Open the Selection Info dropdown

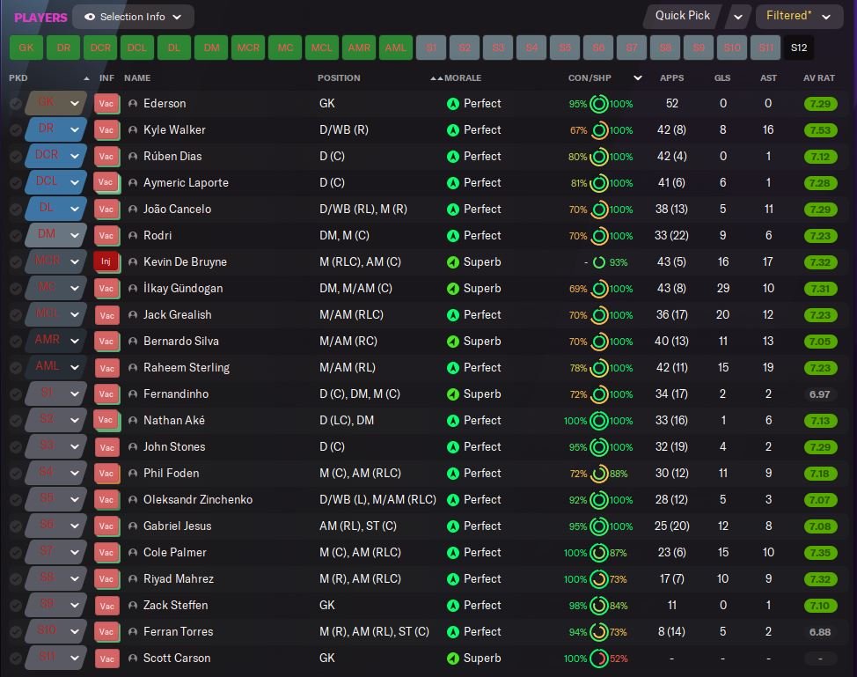pyautogui.click(x=133, y=17)
